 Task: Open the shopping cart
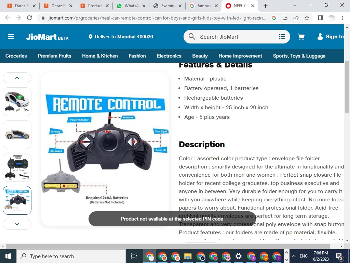[301, 37]
